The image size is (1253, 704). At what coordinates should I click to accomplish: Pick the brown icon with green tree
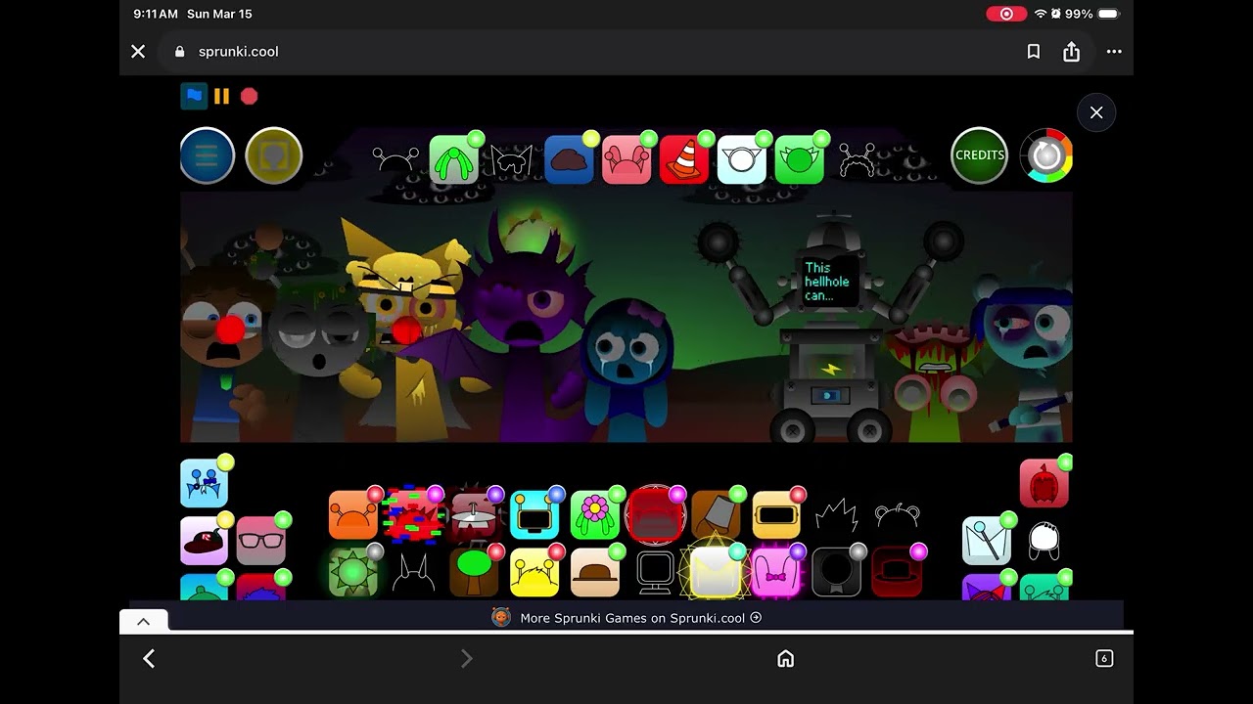474,572
